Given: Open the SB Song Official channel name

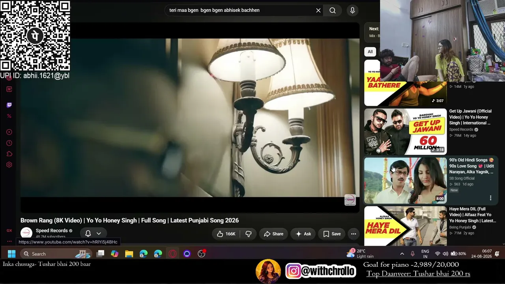Looking at the screenshot, I should [x=462, y=178].
